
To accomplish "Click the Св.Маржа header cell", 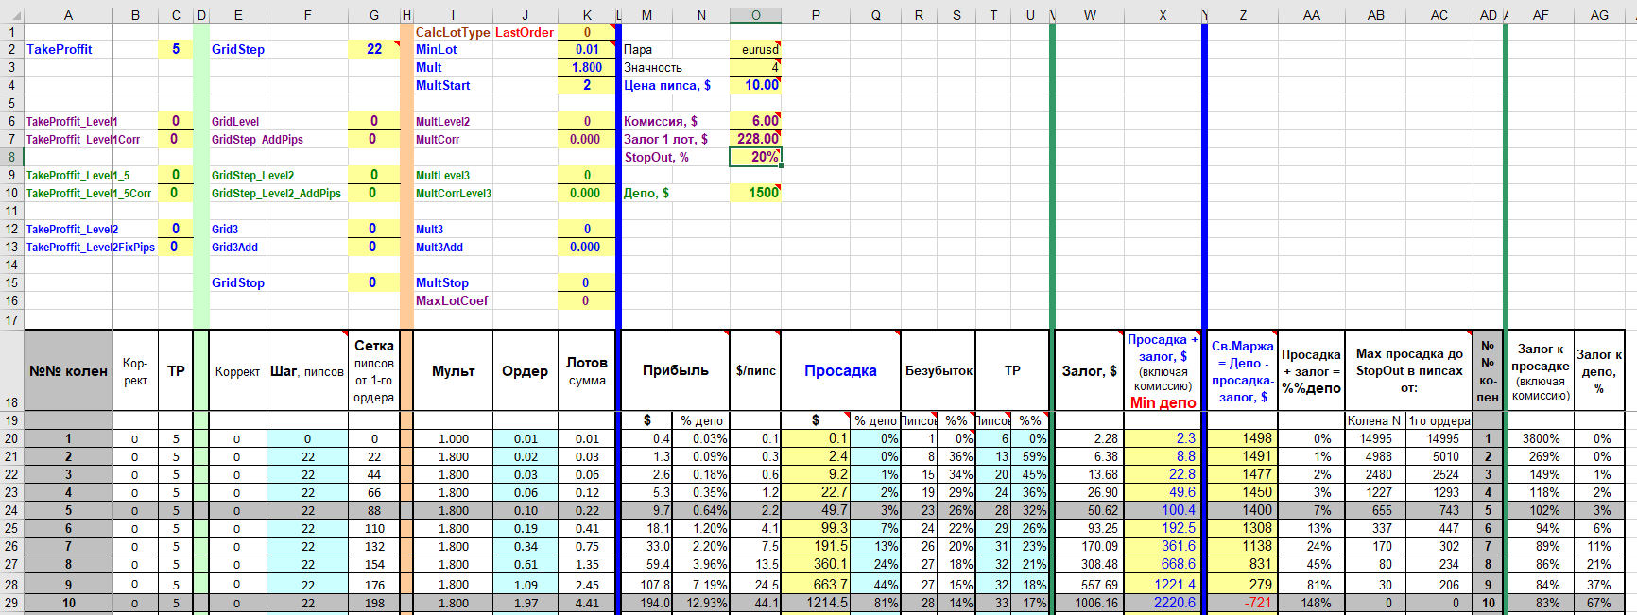I will point(1243,370).
